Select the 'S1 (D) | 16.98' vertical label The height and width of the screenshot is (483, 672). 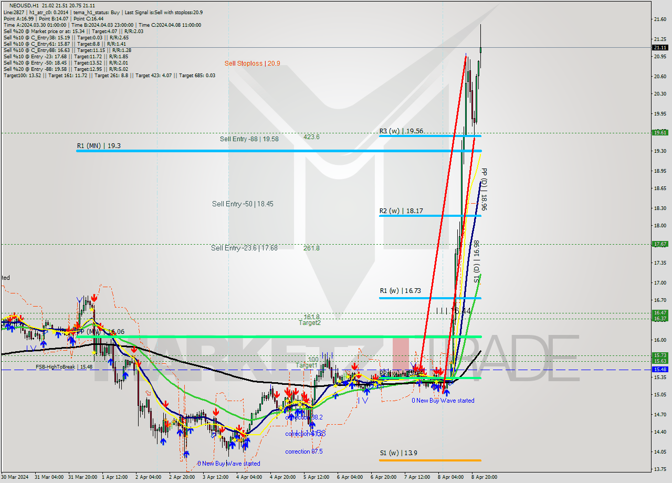coord(477,262)
